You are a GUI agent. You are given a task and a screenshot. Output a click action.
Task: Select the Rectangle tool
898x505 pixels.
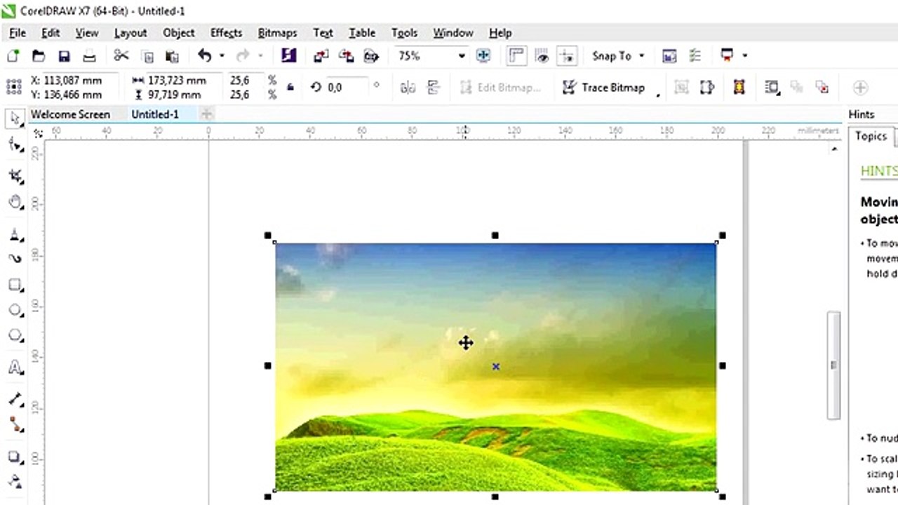pyautogui.click(x=15, y=285)
